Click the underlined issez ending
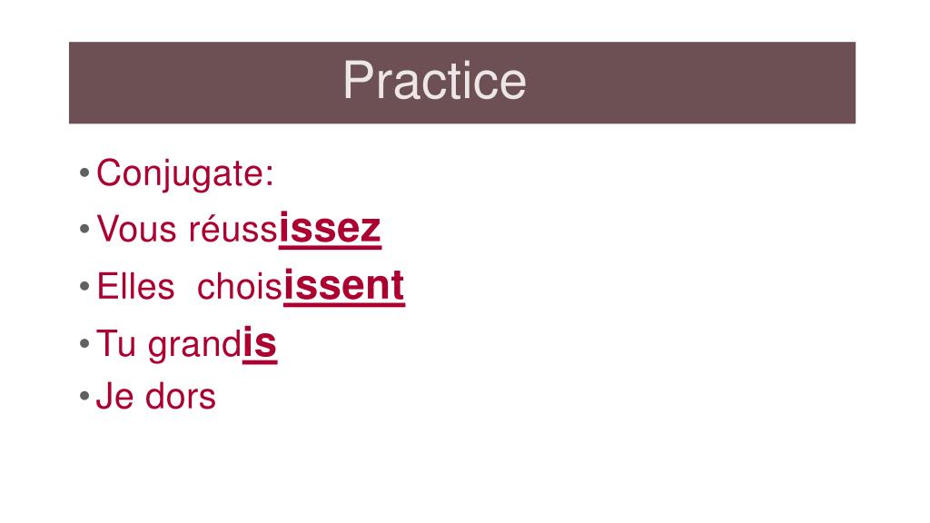This screenshot has width=930, height=523. [330, 228]
